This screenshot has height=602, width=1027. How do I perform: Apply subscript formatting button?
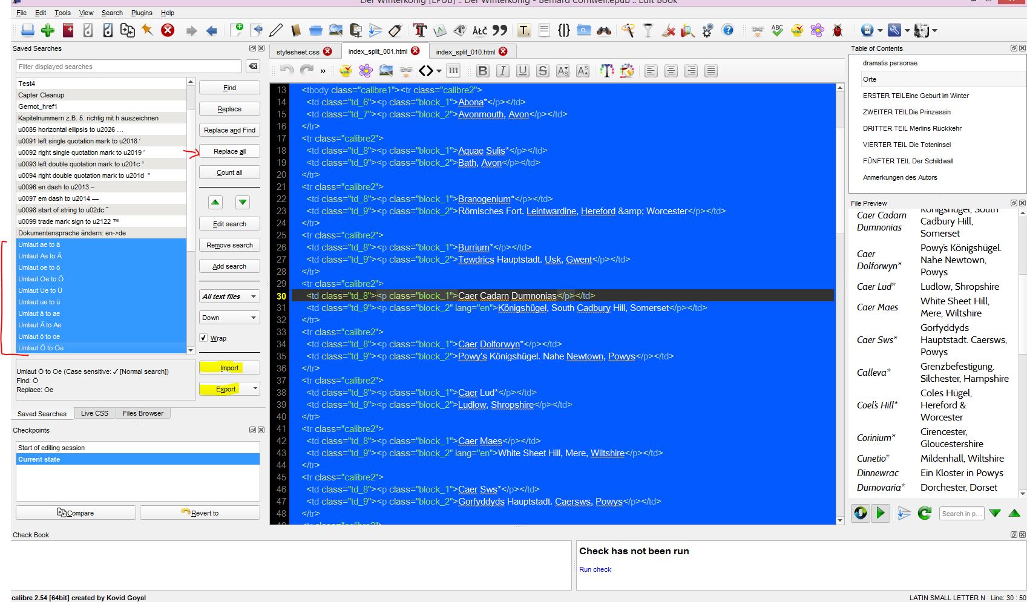point(563,71)
